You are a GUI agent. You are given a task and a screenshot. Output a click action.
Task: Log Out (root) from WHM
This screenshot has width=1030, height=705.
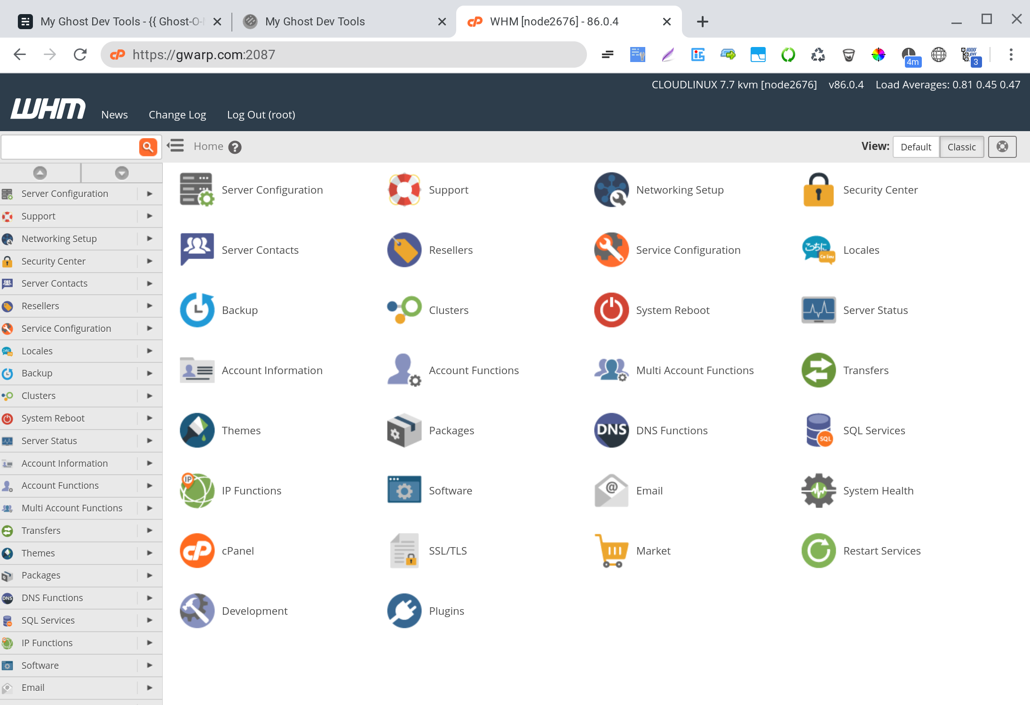click(261, 115)
